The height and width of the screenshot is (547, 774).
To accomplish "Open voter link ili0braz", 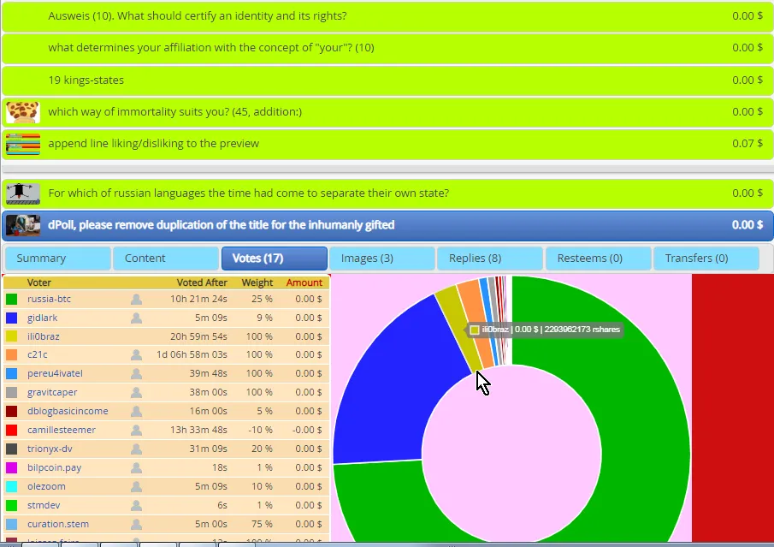I will (x=43, y=336).
